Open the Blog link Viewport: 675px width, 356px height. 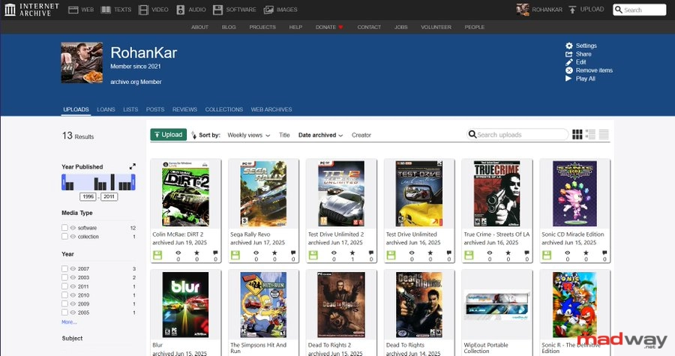229,27
